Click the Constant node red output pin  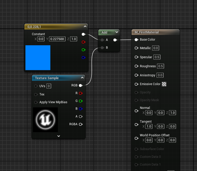pos(83,42)
